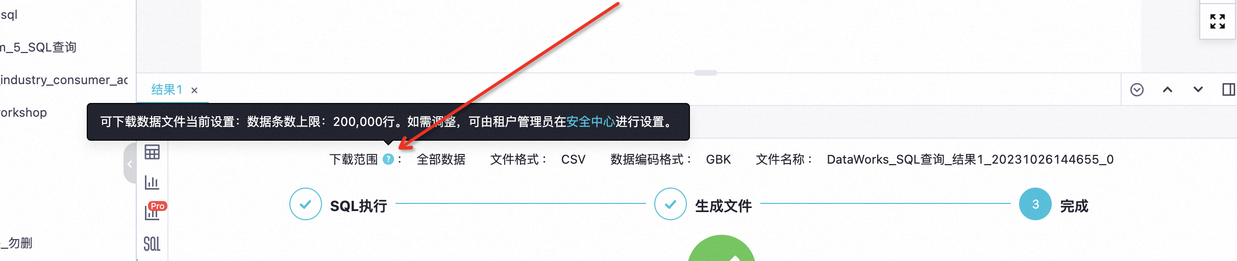Select the n_5_SQL查询 item in file list

(38, 47)
